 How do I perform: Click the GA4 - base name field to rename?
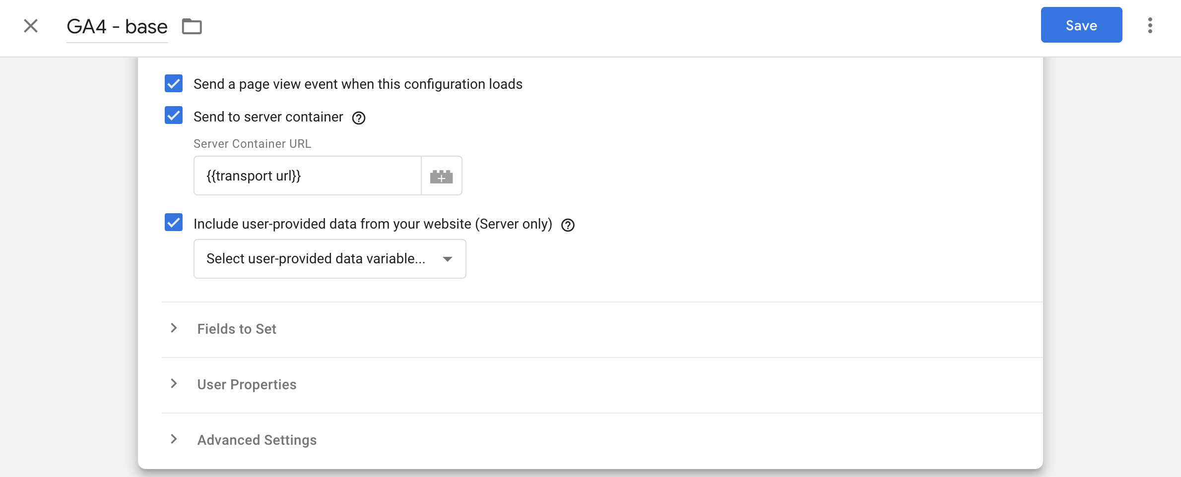tap(116, 26)
